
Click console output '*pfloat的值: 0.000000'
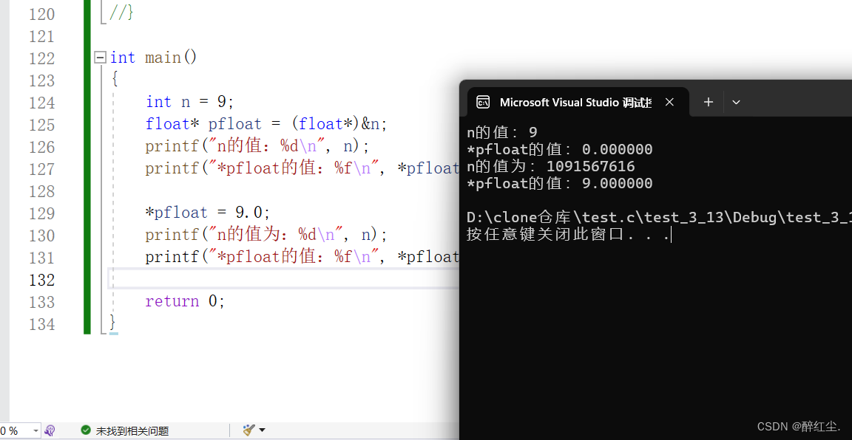click(559, 149)
